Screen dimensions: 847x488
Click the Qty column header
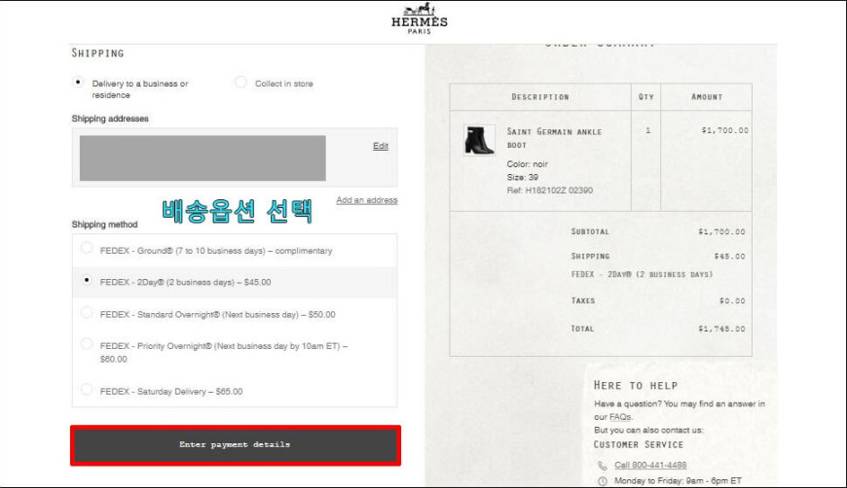(x=646, y=97)
